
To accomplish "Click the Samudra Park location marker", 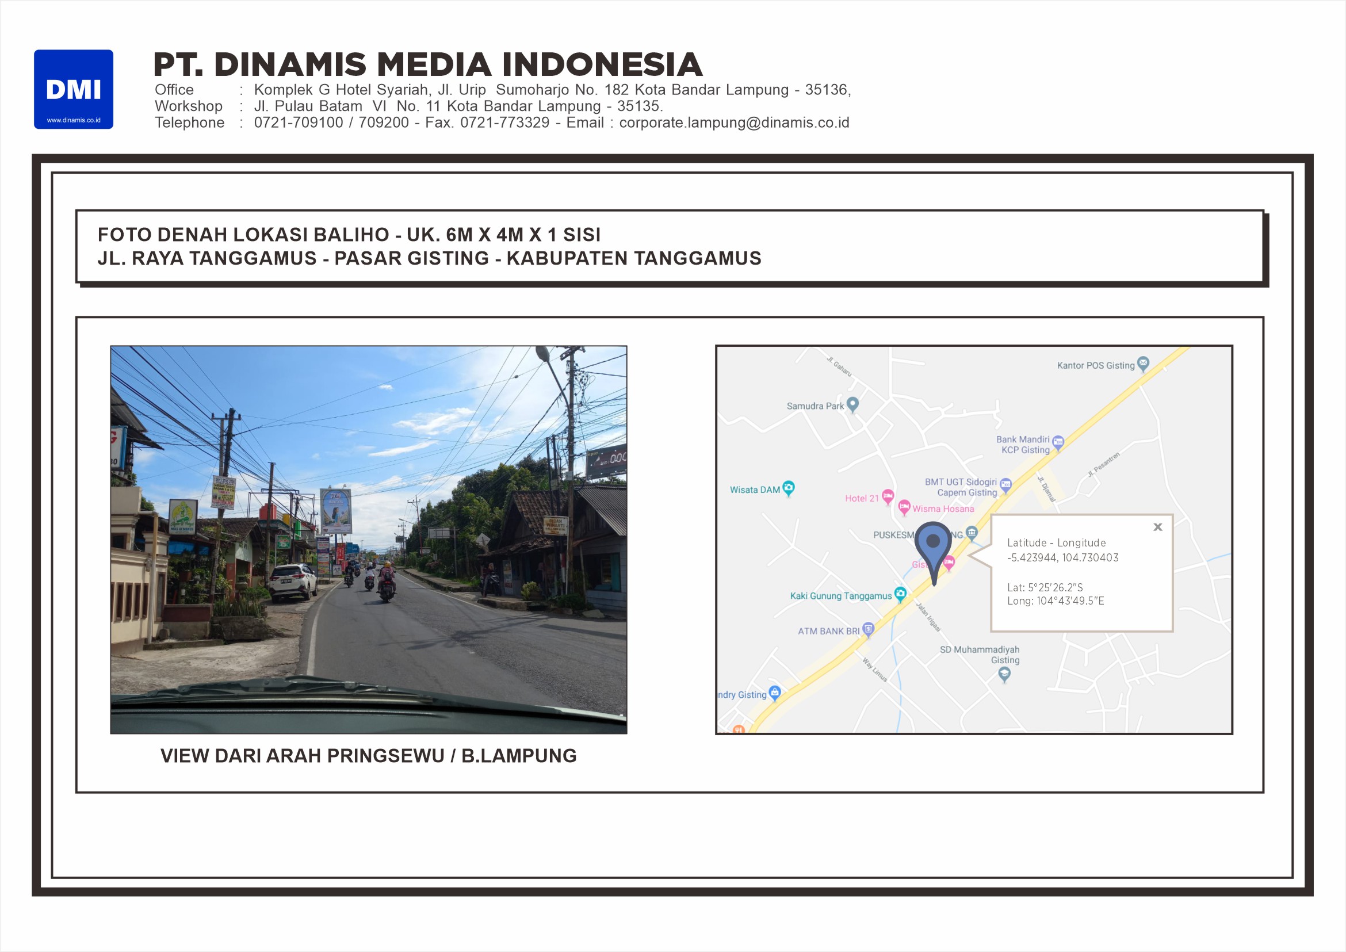I will [x=853, y=404].
